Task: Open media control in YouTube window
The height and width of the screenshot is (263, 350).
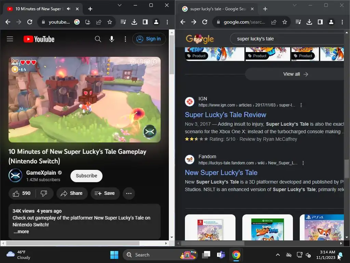Action: click(x=123, y=22)
